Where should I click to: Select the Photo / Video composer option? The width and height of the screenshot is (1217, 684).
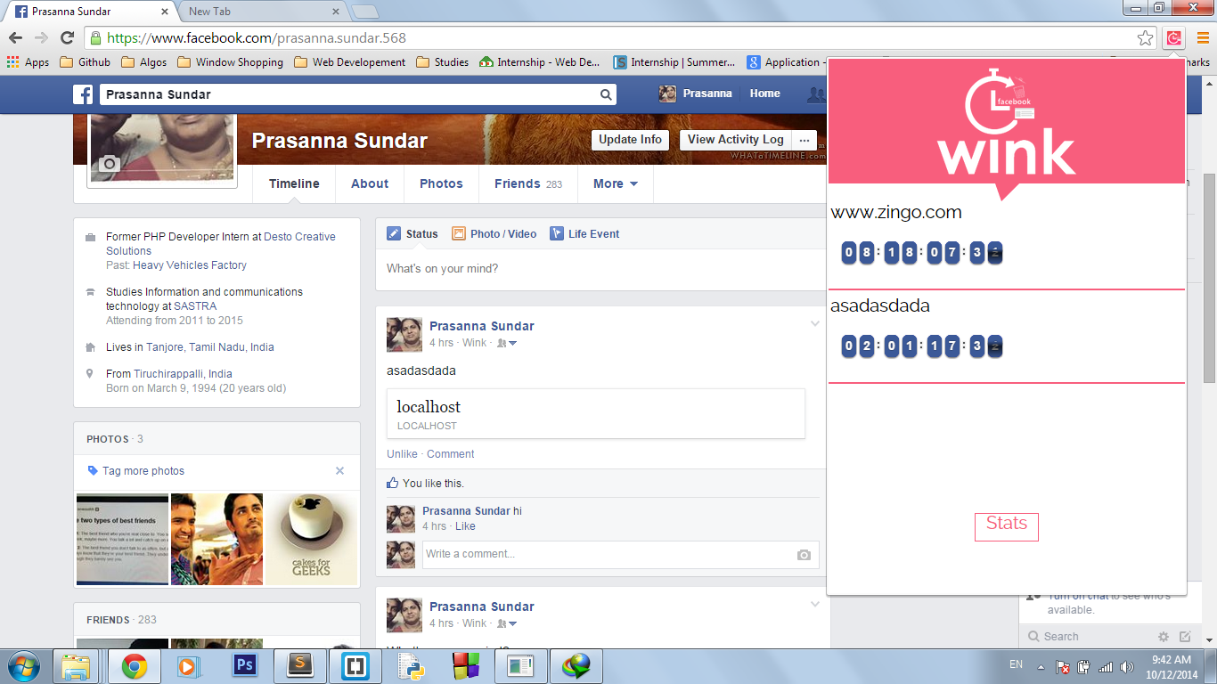(x=494, y=234)
